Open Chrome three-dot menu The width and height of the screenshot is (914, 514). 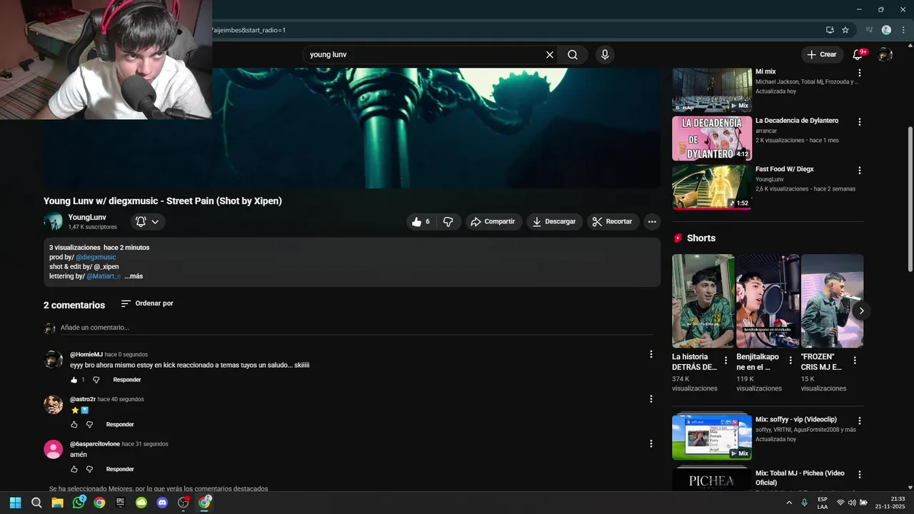click(903, 30)
